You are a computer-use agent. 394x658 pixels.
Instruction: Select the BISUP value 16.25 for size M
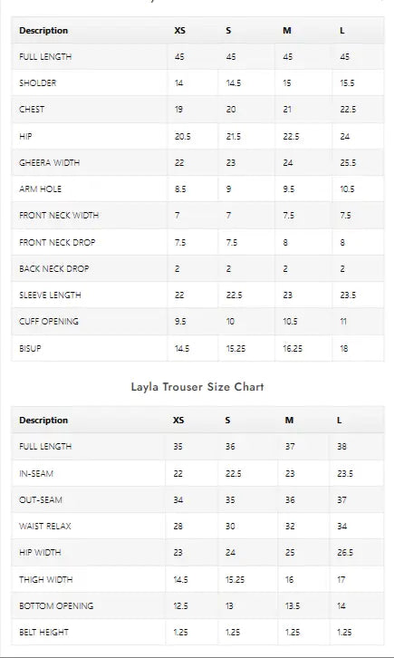coord(293,348)
